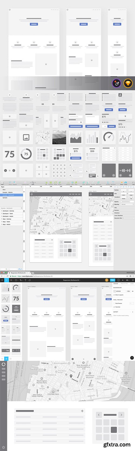
Task: Add a new page in Sketch Pages
Action: (x=22, y=187)
